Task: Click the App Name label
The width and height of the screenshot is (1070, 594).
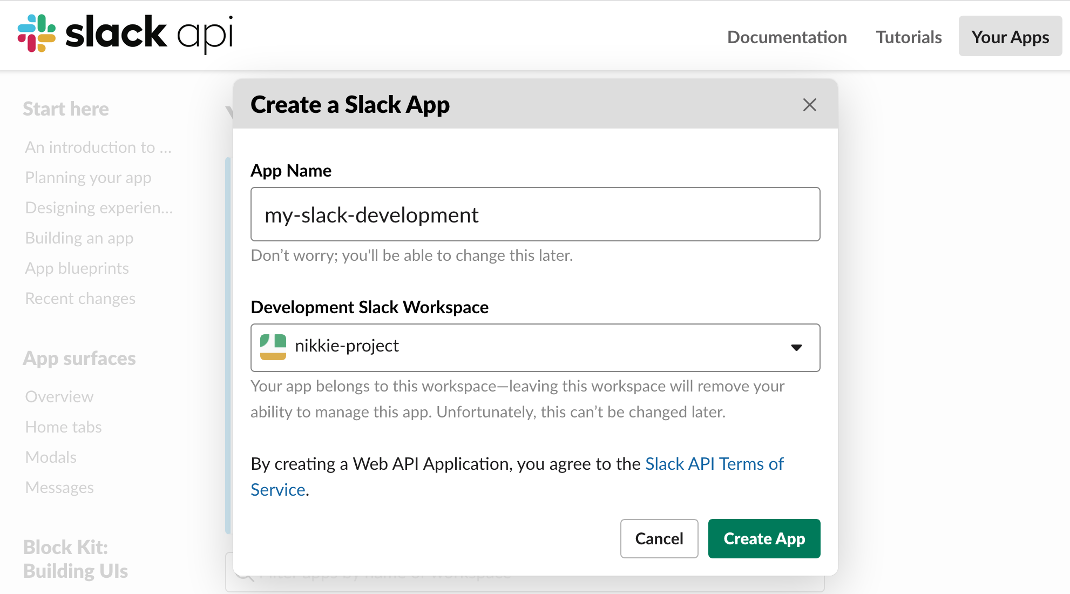Action: coord(291,171)
